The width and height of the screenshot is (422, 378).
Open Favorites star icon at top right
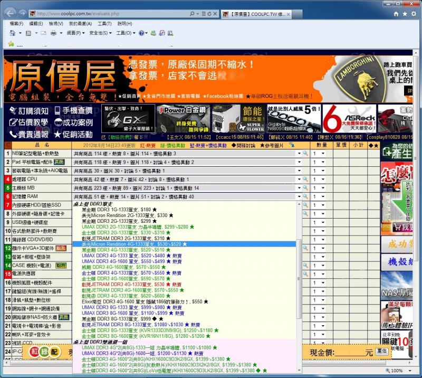405,14
